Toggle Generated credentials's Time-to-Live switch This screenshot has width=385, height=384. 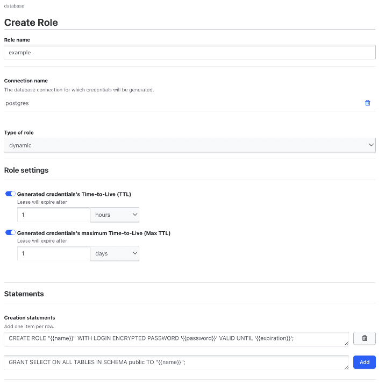pos(10,194)
